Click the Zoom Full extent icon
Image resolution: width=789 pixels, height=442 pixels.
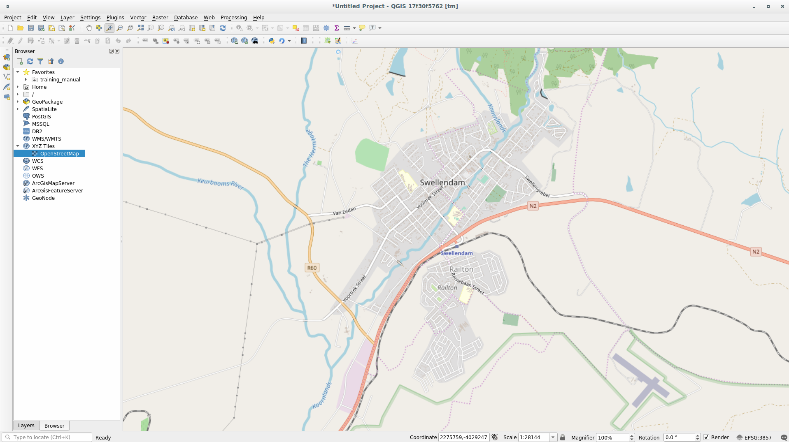pyautogui.click(x=140, y=28)
